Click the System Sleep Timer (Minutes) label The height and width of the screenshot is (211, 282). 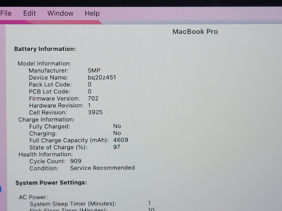73,204
